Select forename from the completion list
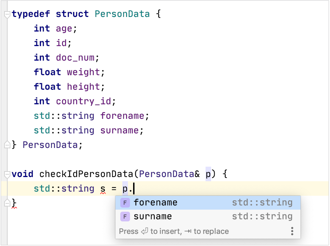 click(155, 202)
